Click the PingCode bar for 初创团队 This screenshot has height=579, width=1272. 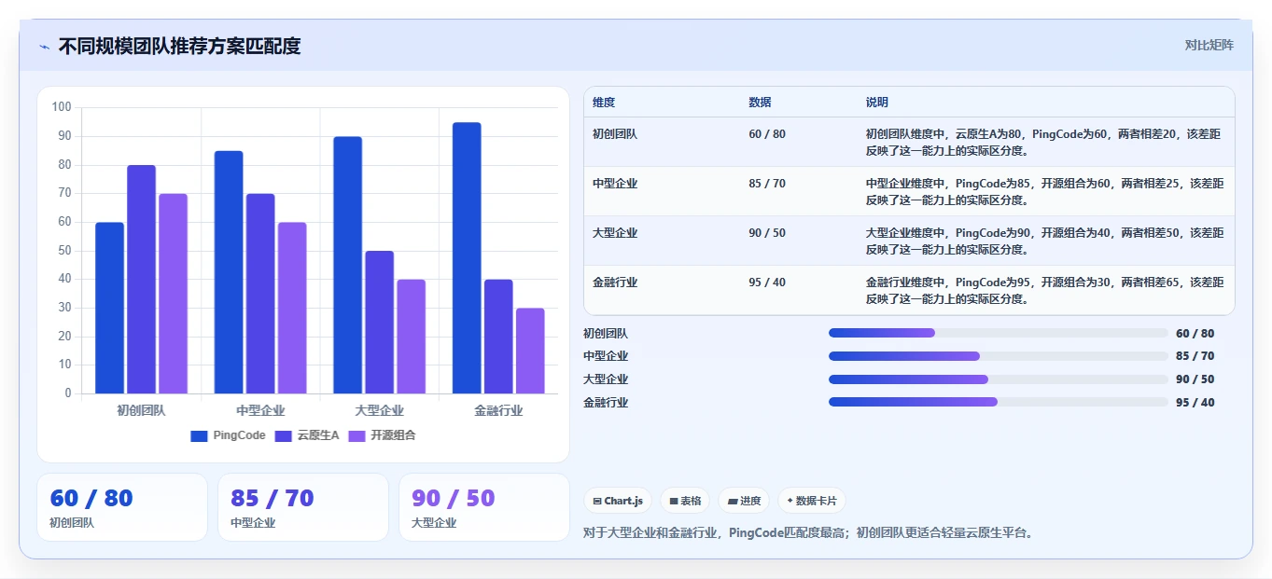pyautogui.click(x=109, y=308)
